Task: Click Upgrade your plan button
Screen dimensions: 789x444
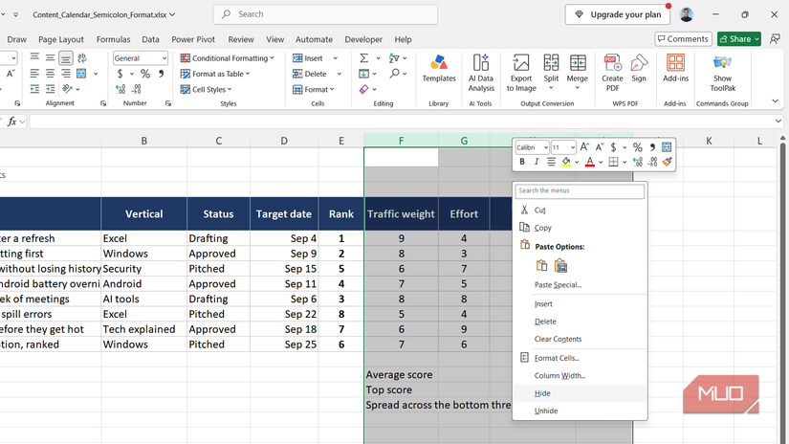Action: (x=618, y=14)
